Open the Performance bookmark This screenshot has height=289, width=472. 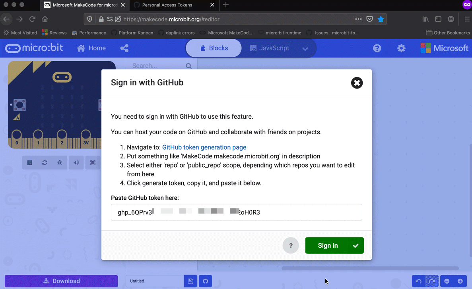pyautogui.click(x=89, y=33)
